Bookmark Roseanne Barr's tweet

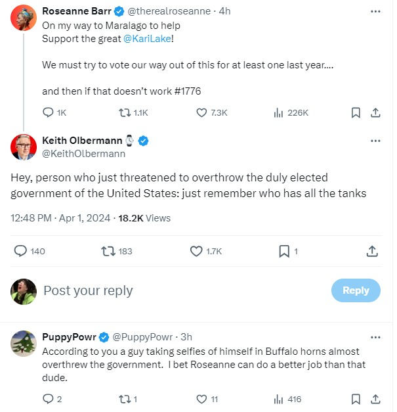[356, 112]
